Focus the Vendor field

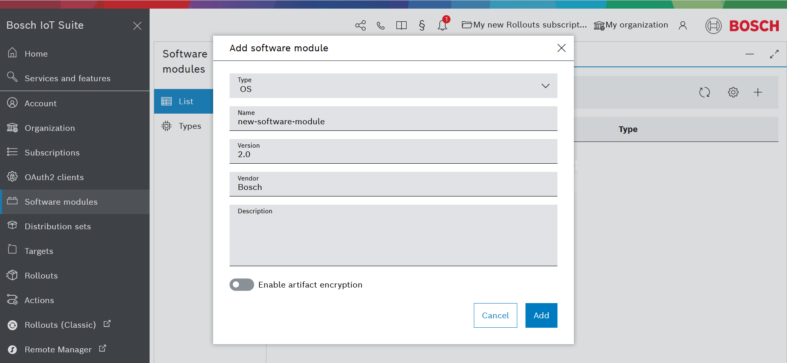click(x=393, y=187)
